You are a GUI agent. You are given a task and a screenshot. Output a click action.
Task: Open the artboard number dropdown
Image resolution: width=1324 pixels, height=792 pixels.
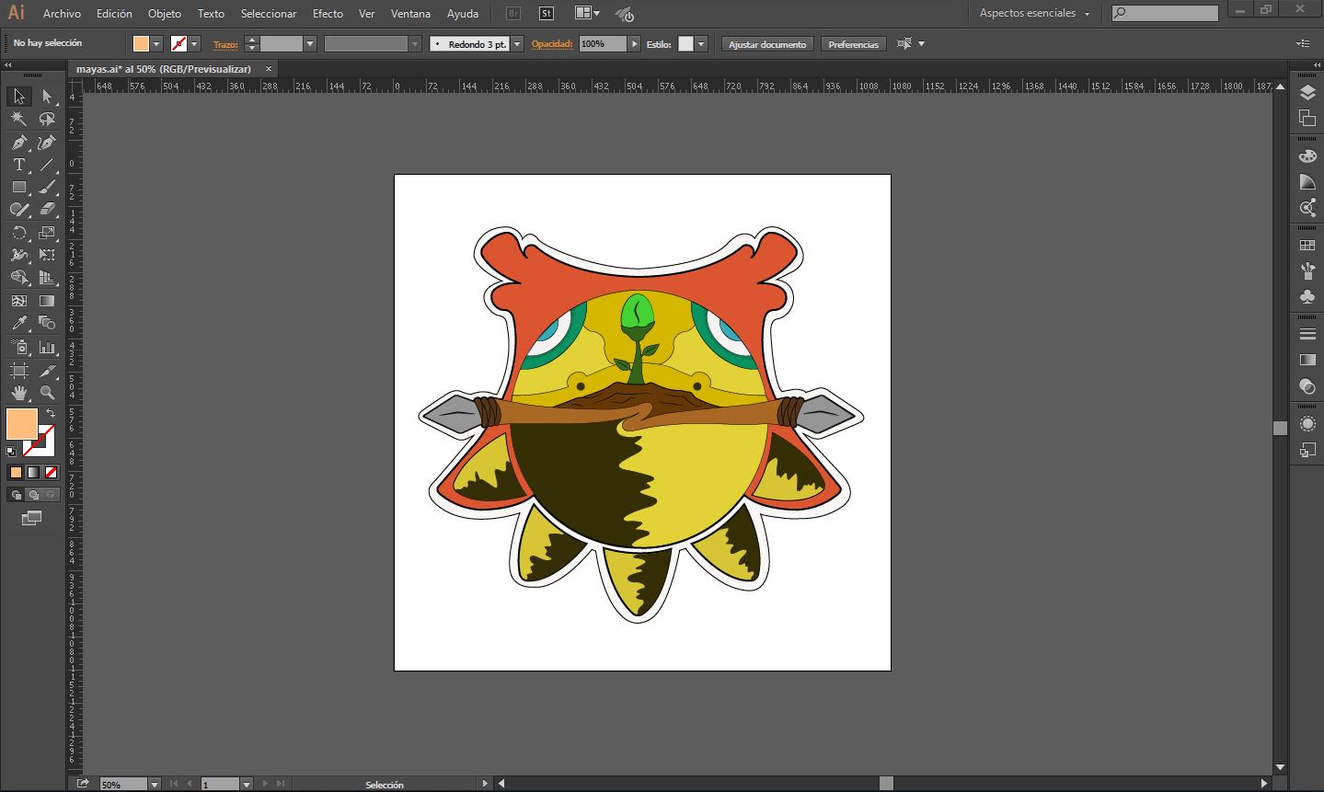tap(247, 785)
